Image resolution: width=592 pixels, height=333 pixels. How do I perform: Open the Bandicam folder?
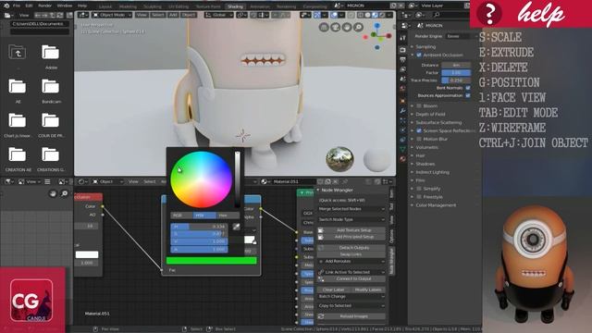tap(51, 86)
